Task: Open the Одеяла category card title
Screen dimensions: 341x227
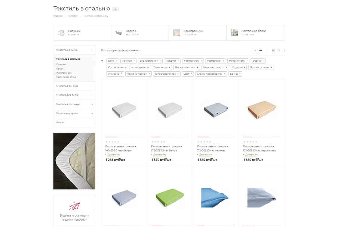Action: [131, 31]
